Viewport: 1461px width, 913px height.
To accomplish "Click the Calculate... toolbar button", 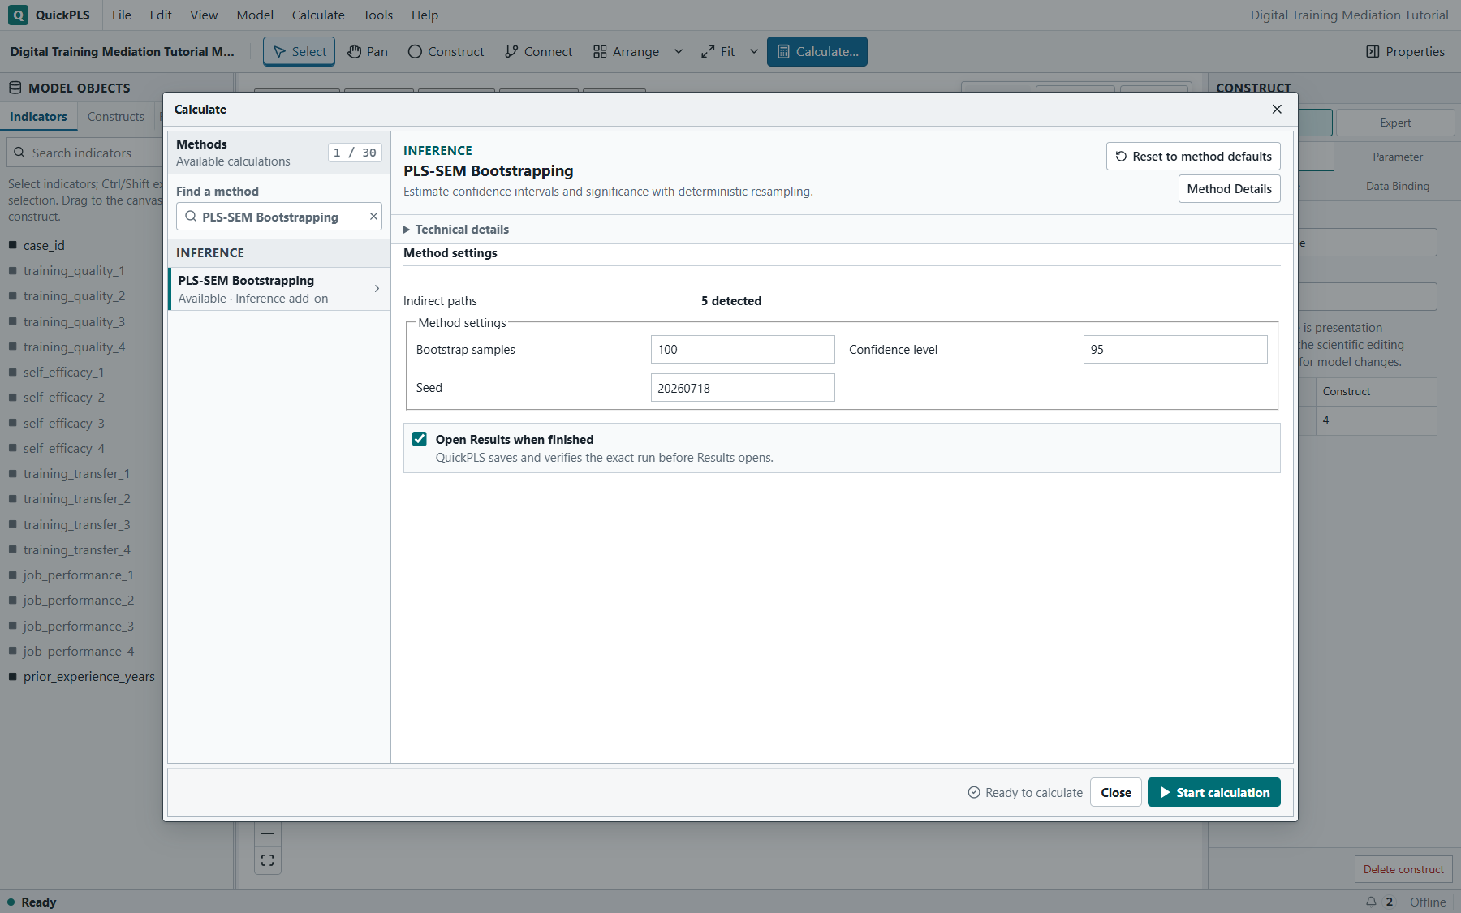I will coord(817,51).
